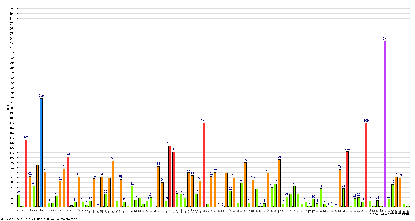Click the '250' y-axis tick label
The width and height of the screenshot is (415, 221).
(x=12, y=83)
